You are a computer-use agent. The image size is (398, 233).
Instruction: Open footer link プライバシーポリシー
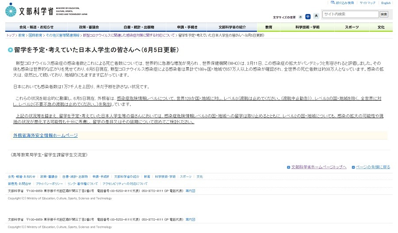point(49,184)
